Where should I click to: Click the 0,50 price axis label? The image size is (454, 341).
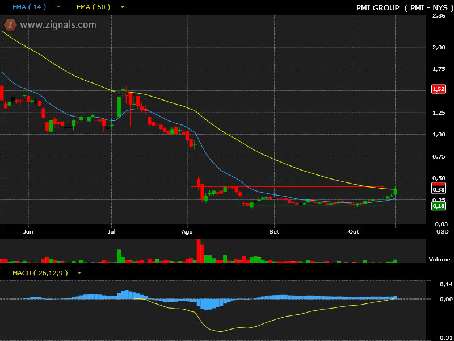[x=439, y=178]
